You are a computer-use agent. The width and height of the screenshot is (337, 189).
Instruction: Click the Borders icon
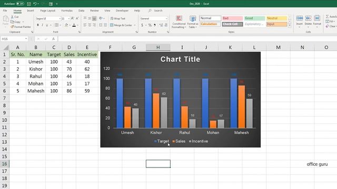click(x=56, y=25)
